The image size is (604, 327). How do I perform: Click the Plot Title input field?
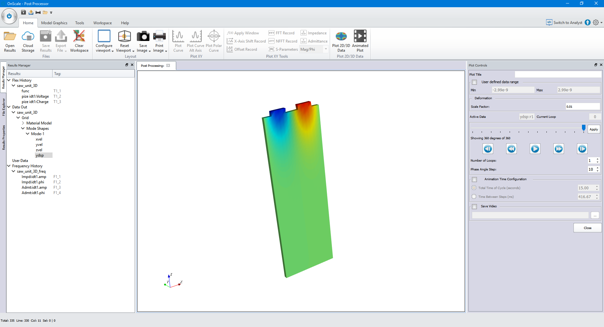pyautogui.click(x=558, y=74)
